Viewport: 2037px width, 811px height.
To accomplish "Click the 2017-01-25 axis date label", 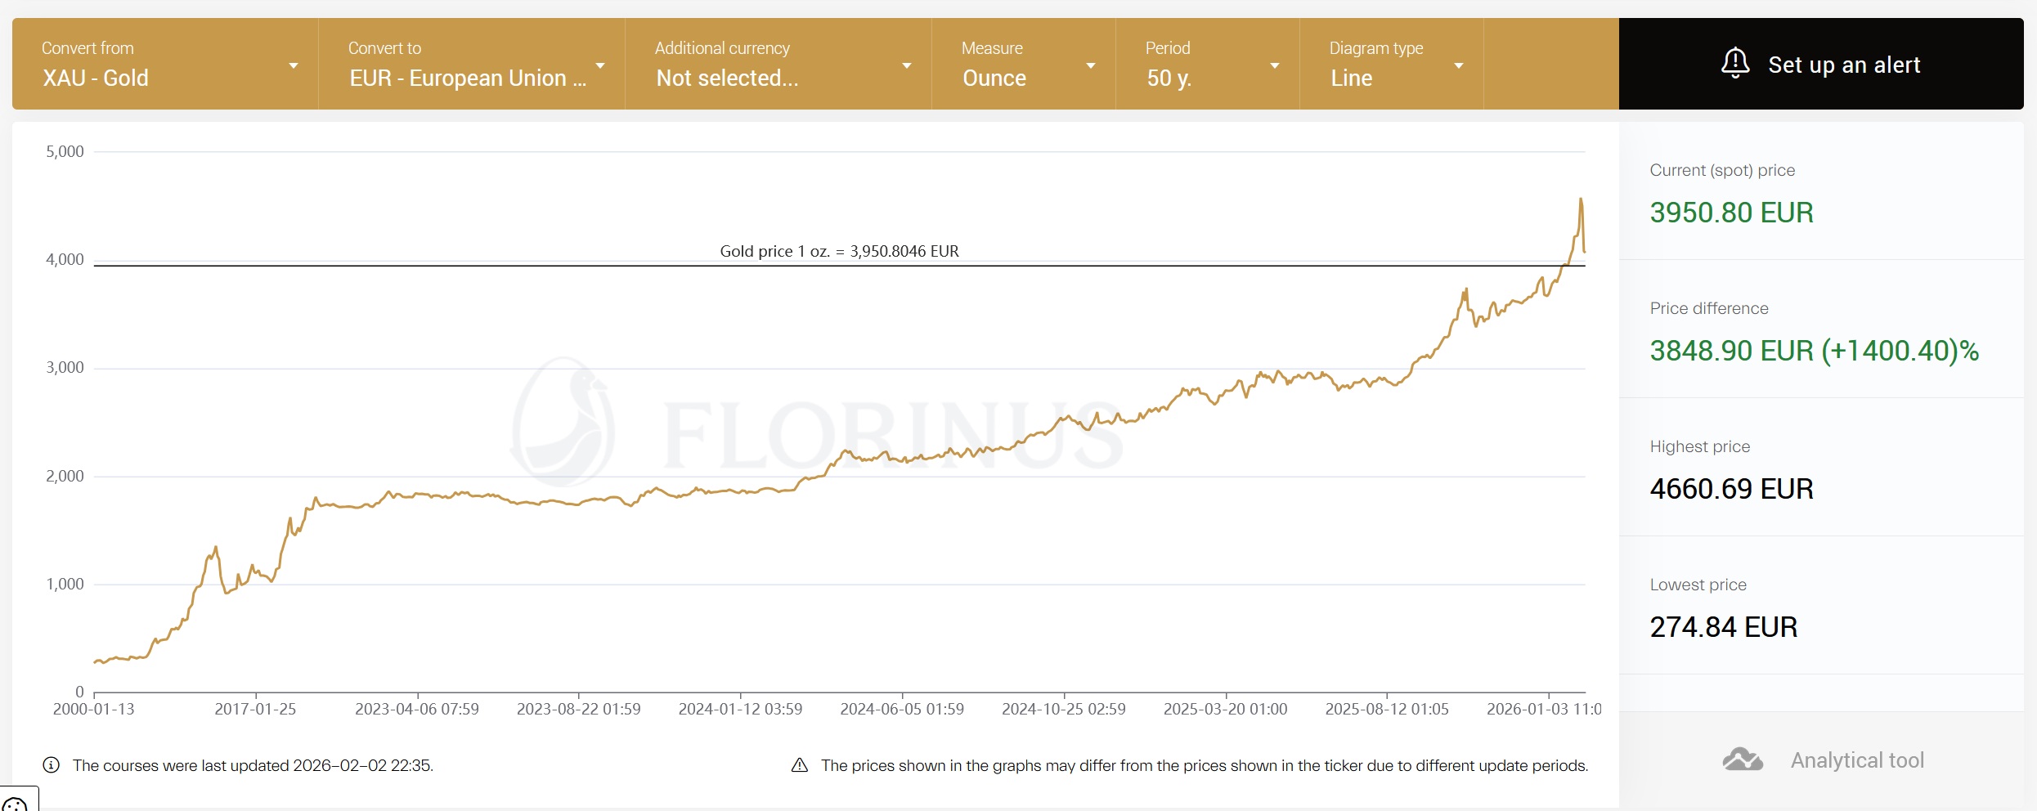I will click(255, 709).
